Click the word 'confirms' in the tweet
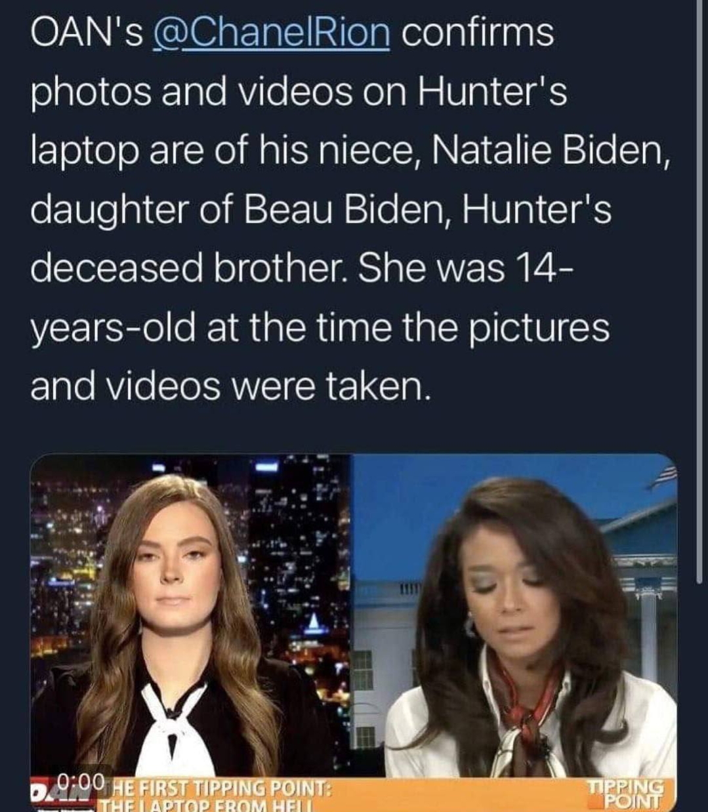 click(x=478, y=33)
